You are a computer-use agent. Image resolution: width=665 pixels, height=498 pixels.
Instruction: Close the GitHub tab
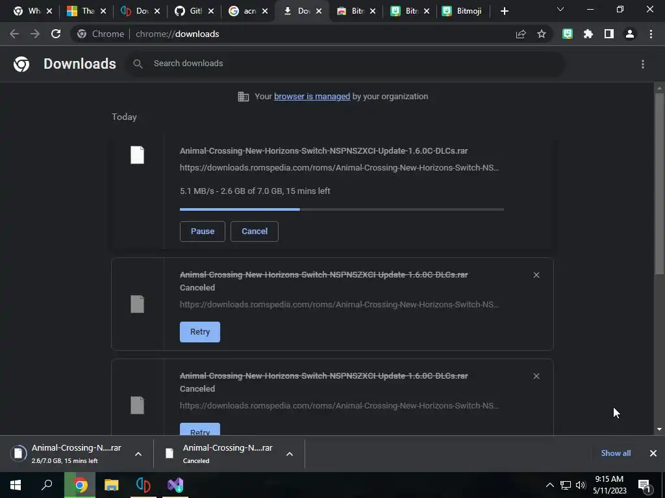(211, 11)
